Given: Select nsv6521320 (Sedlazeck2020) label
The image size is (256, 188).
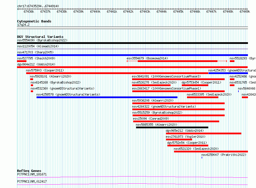Looking at the screenshot, I should pos(196,149).
